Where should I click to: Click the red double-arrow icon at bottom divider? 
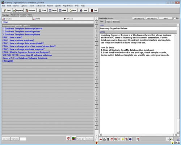[97, 143]
